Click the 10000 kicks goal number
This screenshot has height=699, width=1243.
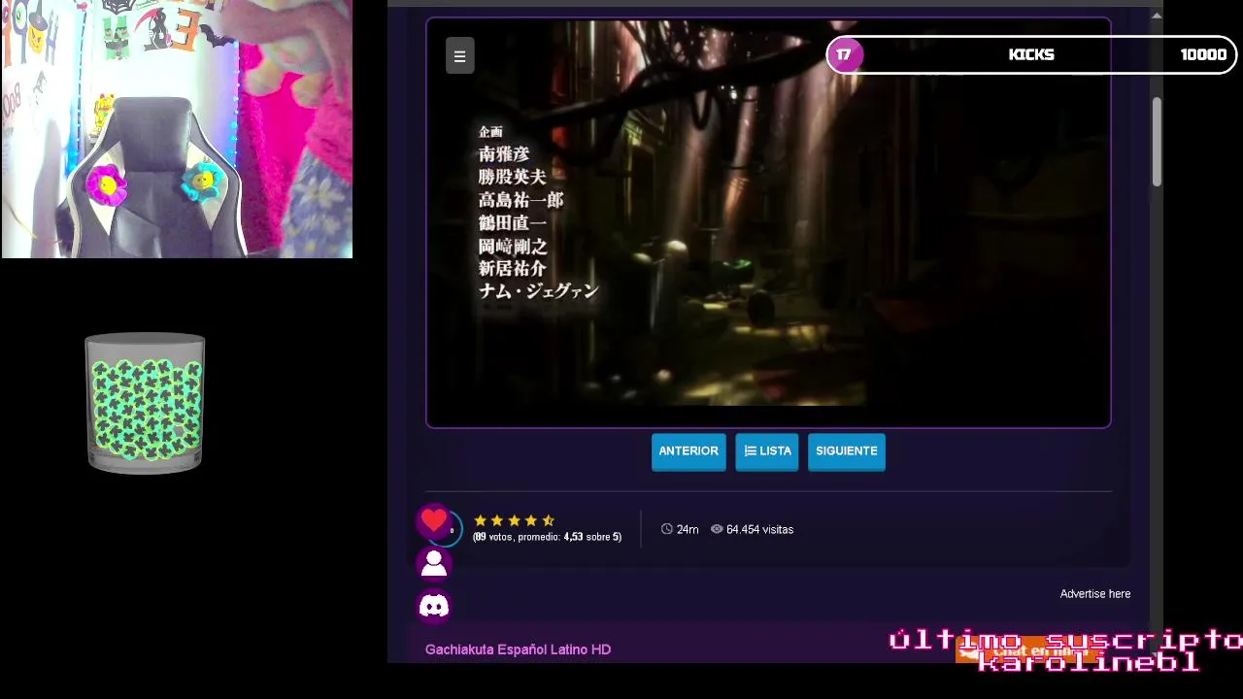tap(1203, 54)
